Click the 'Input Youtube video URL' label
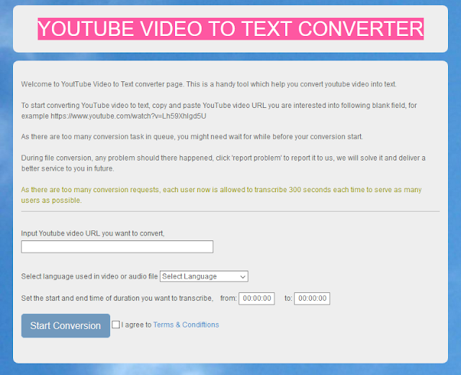 (93, 233)
